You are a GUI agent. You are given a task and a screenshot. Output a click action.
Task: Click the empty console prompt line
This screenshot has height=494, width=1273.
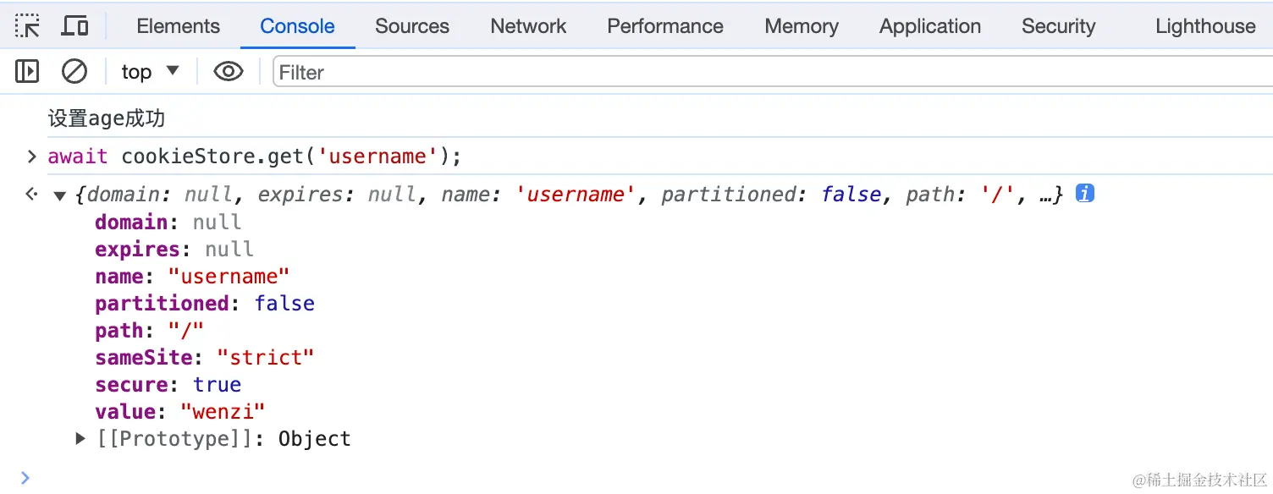592,478
